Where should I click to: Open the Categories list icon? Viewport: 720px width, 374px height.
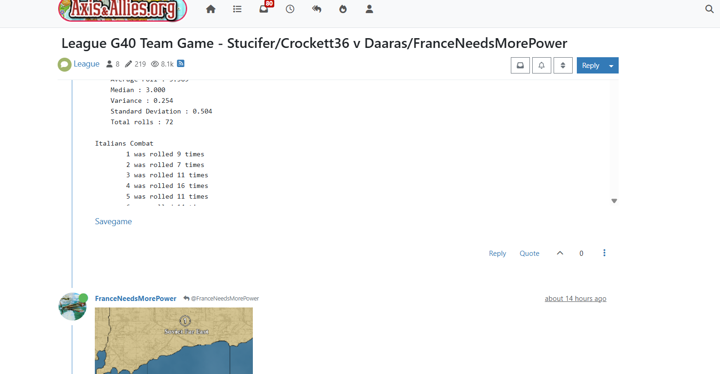click(x=237, y=9)
